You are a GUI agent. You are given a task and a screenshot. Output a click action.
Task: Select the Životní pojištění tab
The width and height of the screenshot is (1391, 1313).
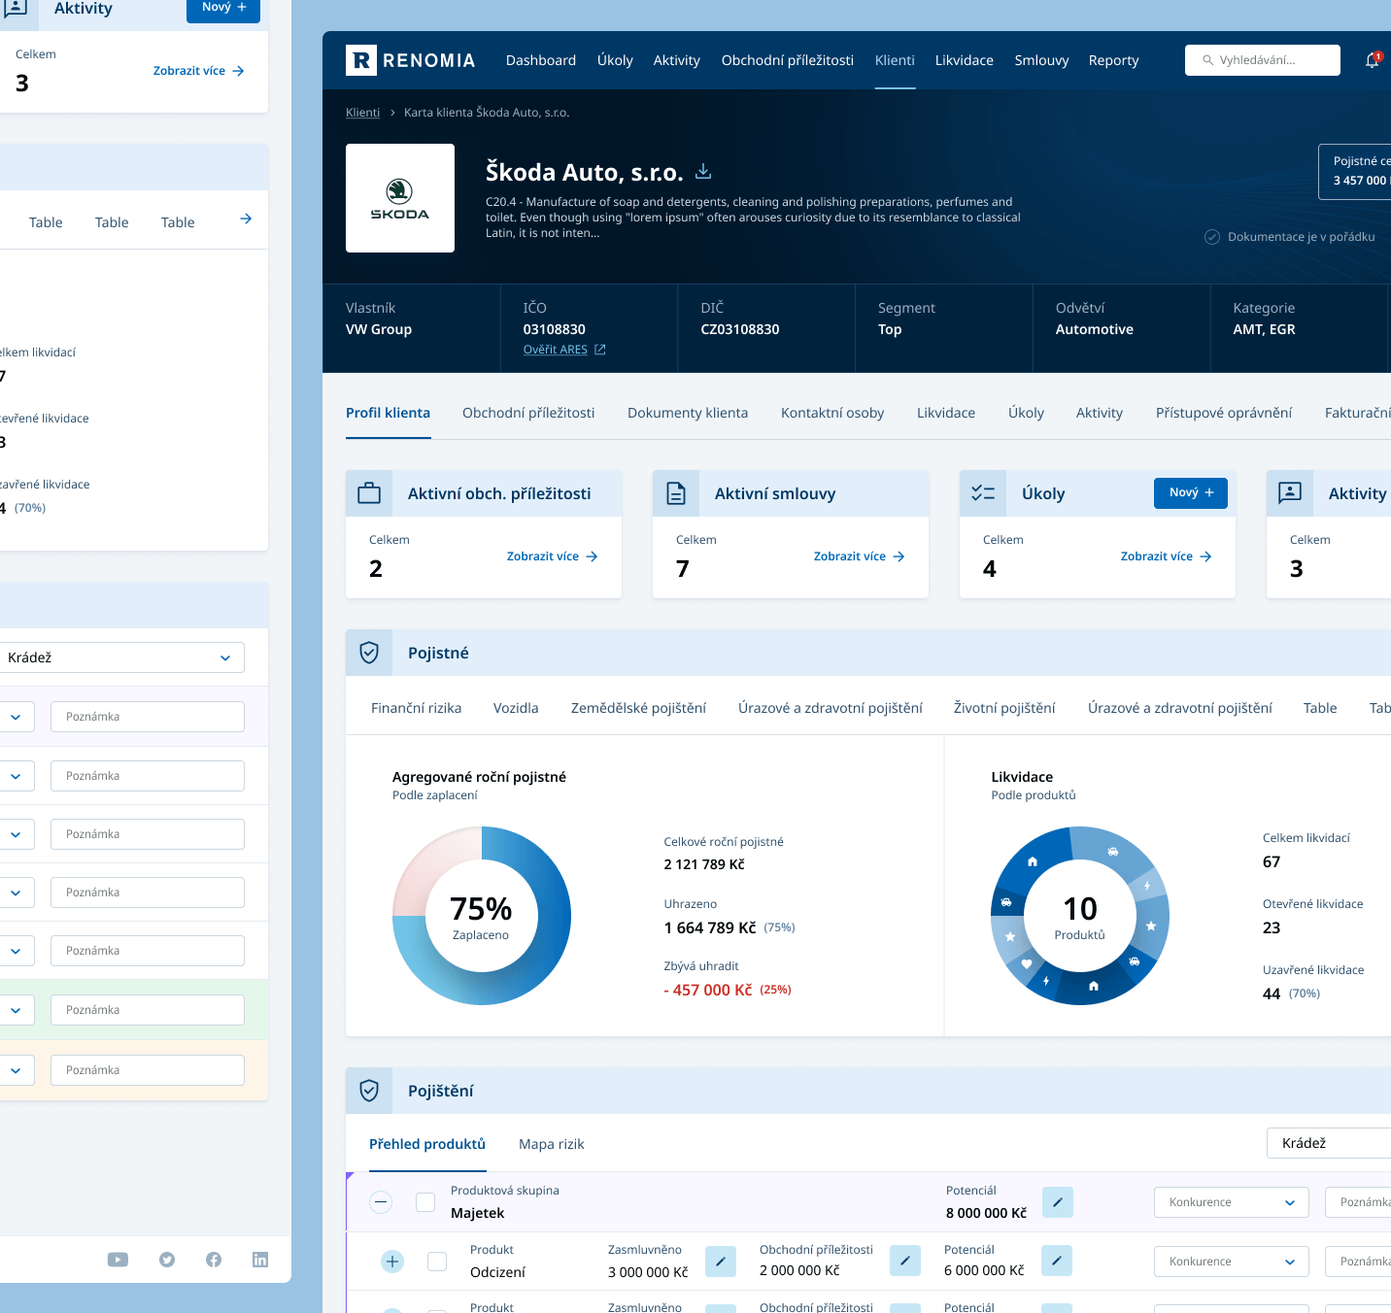[x=1004, y=708]
